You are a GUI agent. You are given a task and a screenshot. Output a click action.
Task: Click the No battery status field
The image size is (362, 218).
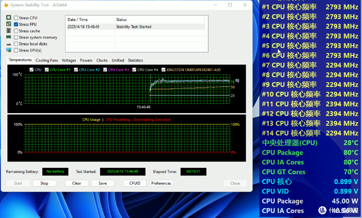(x=55, y=172)
